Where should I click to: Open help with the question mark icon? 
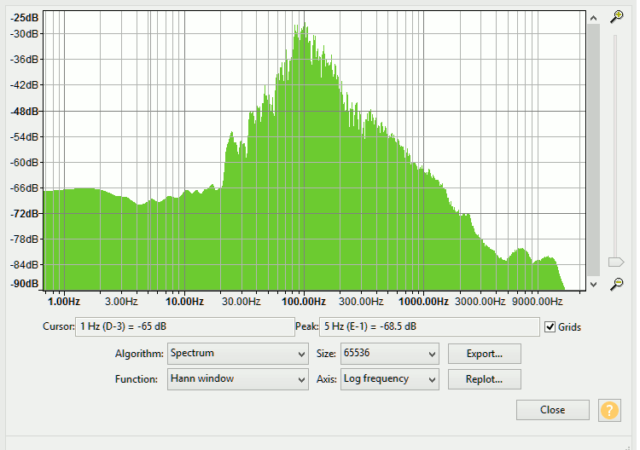point(609,410)
